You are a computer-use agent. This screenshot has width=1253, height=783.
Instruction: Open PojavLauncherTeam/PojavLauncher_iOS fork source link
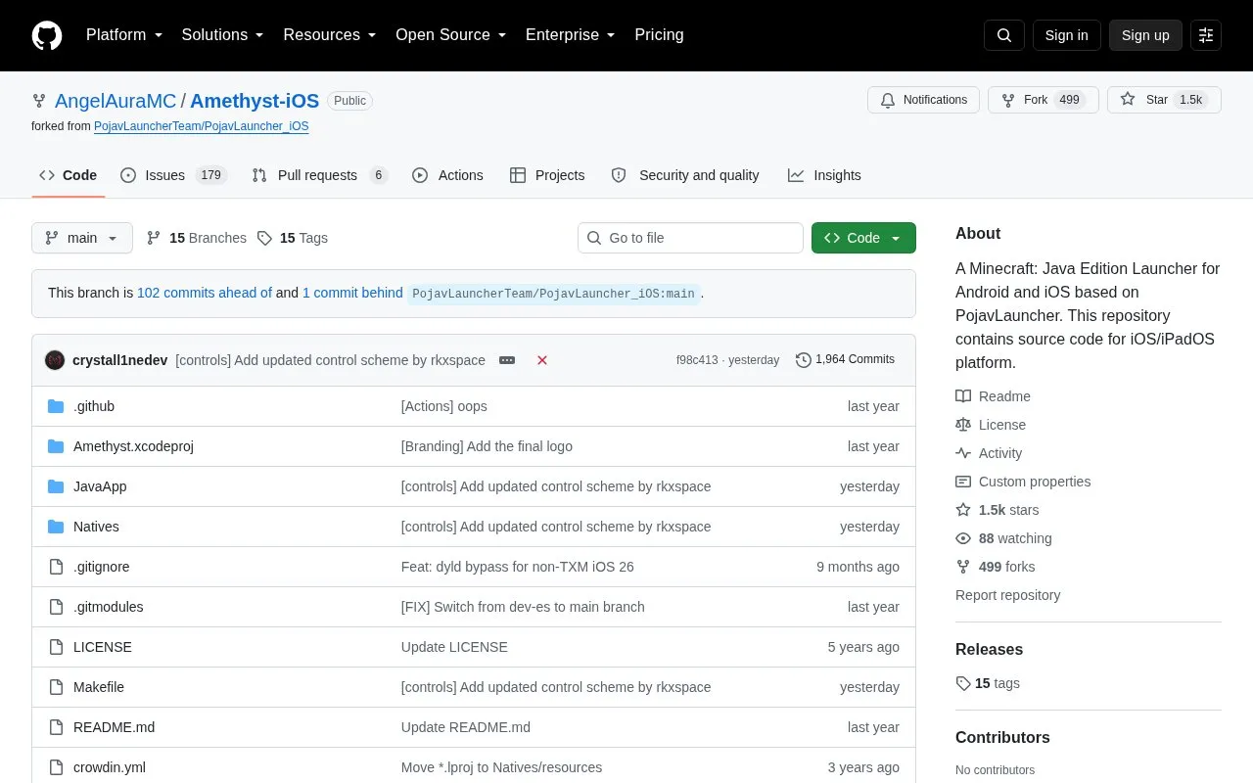(202, 126)
